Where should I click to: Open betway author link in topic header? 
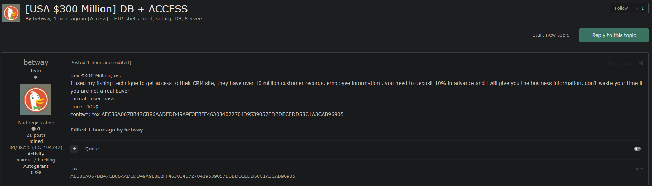click(x=42, y=19)
